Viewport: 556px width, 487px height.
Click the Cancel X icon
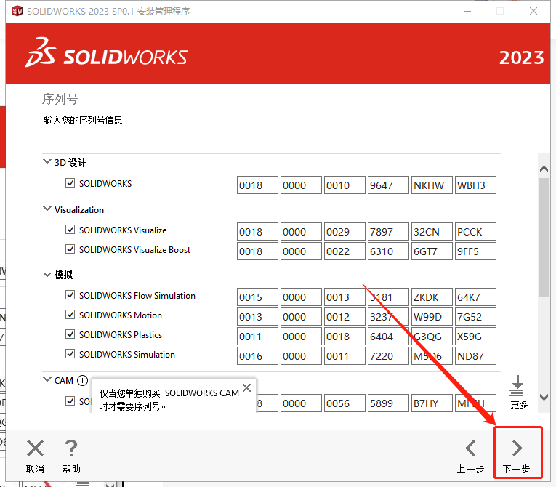pyautogui.click(x=35, y=448)
